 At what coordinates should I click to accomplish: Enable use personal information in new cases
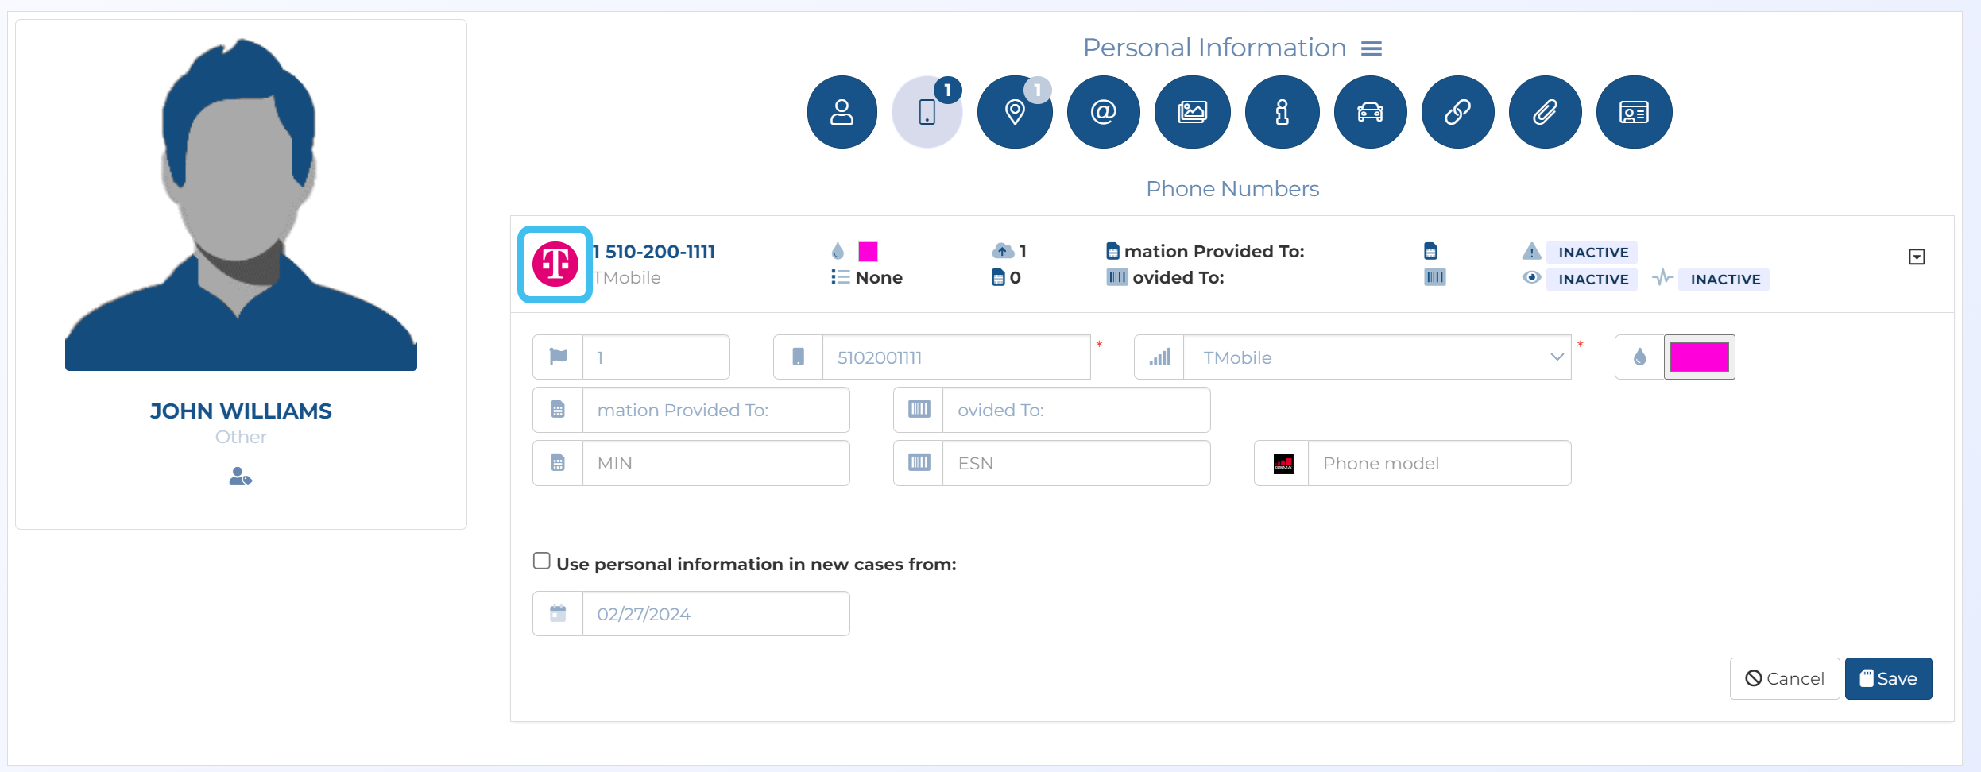(x=542, y=562)
